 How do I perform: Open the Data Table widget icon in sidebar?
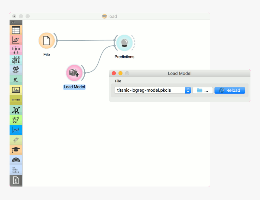tap(16, 30)
